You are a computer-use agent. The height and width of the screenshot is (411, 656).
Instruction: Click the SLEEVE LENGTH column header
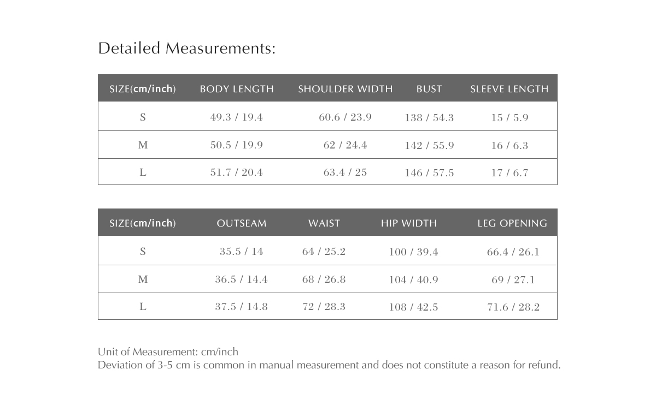tap(509, 89)
